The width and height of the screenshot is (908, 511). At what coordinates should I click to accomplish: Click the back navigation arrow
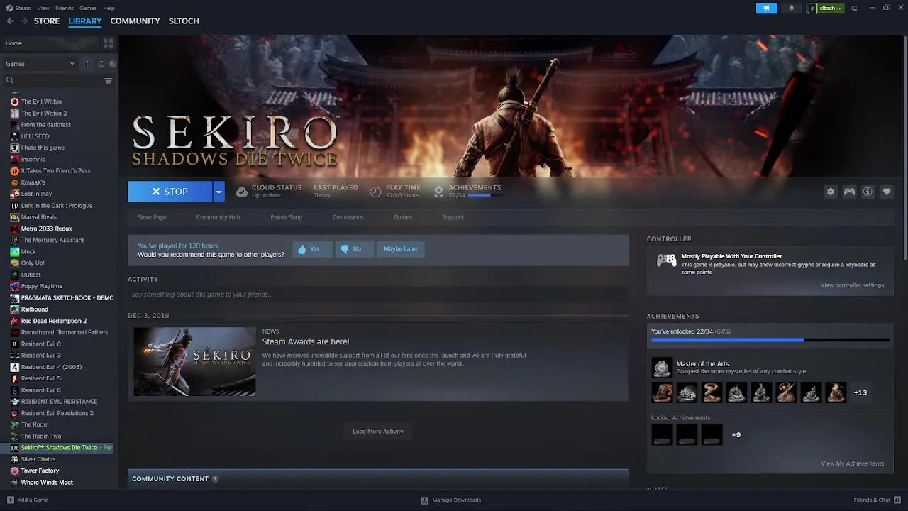10,21
